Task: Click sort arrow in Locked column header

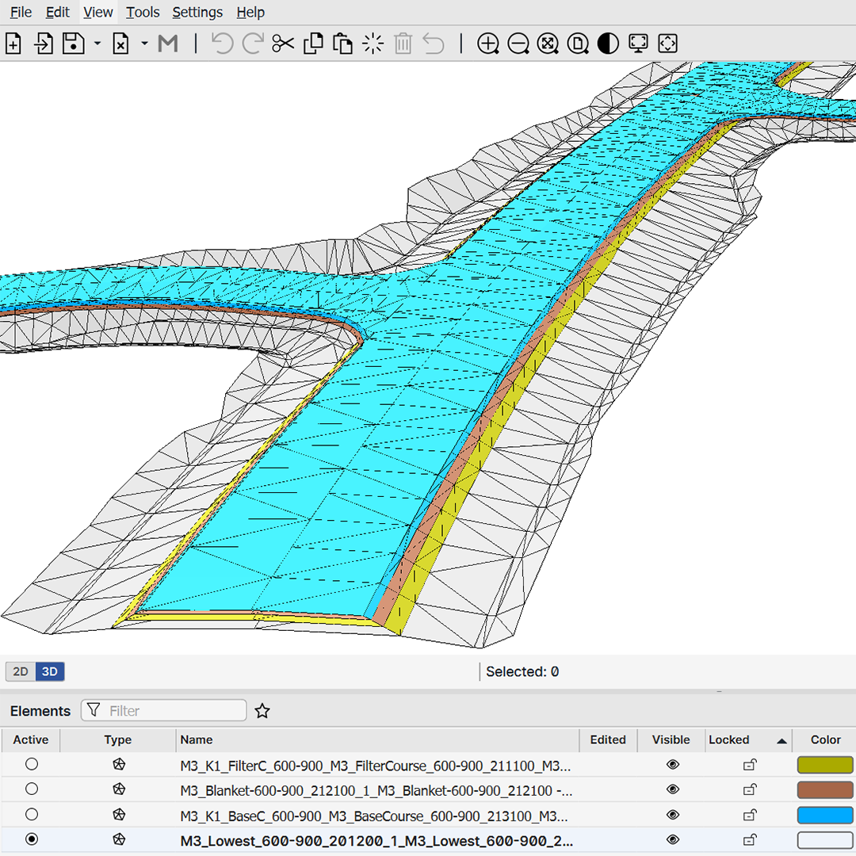Action: pos(781,741)
